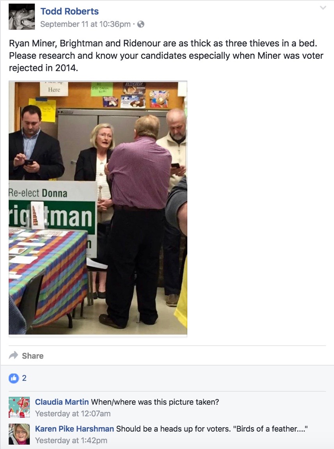Image resolution: width=334 pixels, height=449 pixels.
Task: Click the post text about Ryan Miner
Action: click(x=166, y=56)
